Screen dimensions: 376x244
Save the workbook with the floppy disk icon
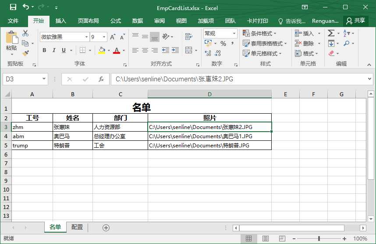(13, 7)
